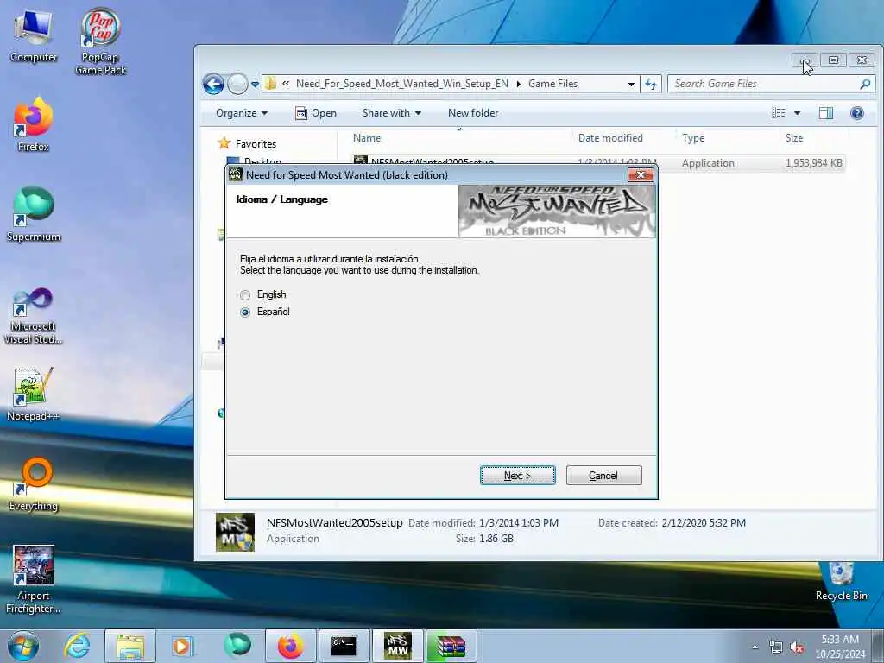Screen dimensions: 884x663
Task: Sort files by Date modified column
Action: pos(623,138)
